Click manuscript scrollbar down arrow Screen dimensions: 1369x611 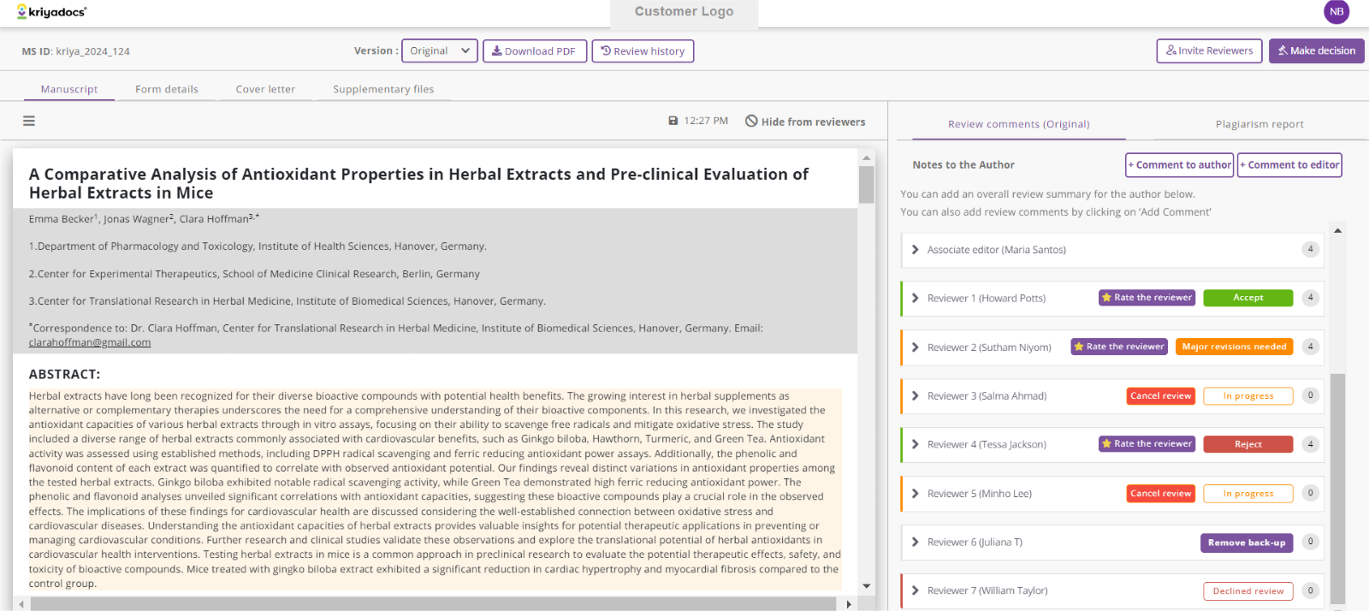coord(866,586)
